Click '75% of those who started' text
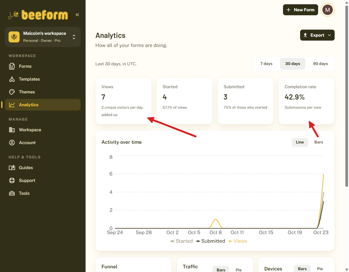 [245, 107]
